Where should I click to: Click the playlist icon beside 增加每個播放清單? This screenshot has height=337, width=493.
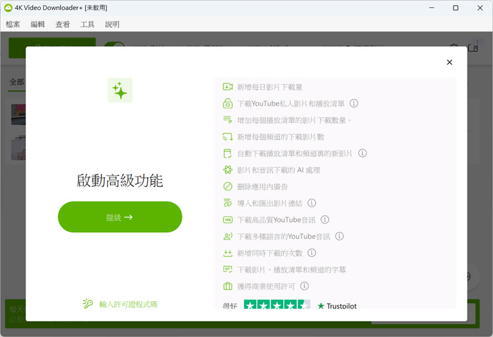pos(227,120)
